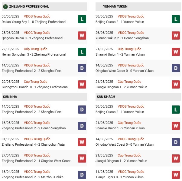
Task: Click the 16/05/2025 date for the Zhejiang–Henan Songshan match
Action: coord(10,123)
